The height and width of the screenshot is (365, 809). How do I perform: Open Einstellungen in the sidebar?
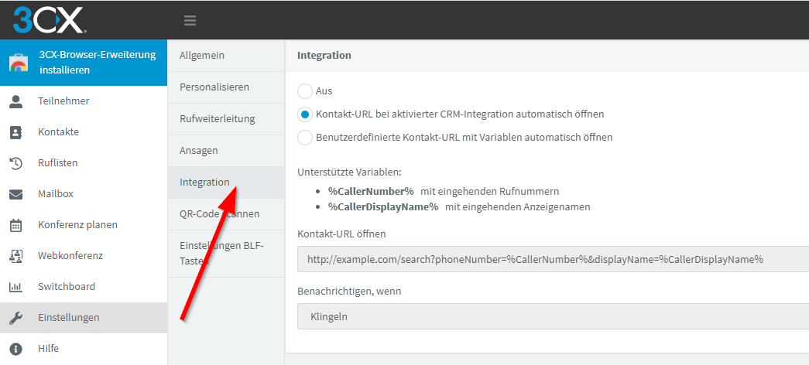84,318
